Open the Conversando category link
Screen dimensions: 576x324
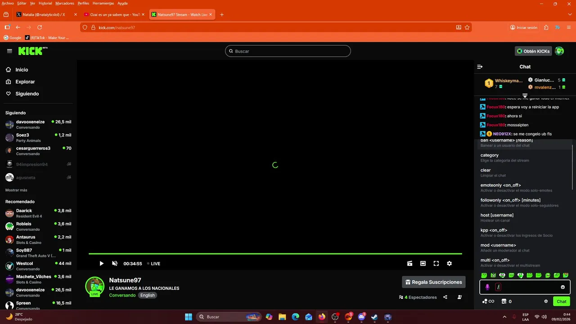coord(122,295)
